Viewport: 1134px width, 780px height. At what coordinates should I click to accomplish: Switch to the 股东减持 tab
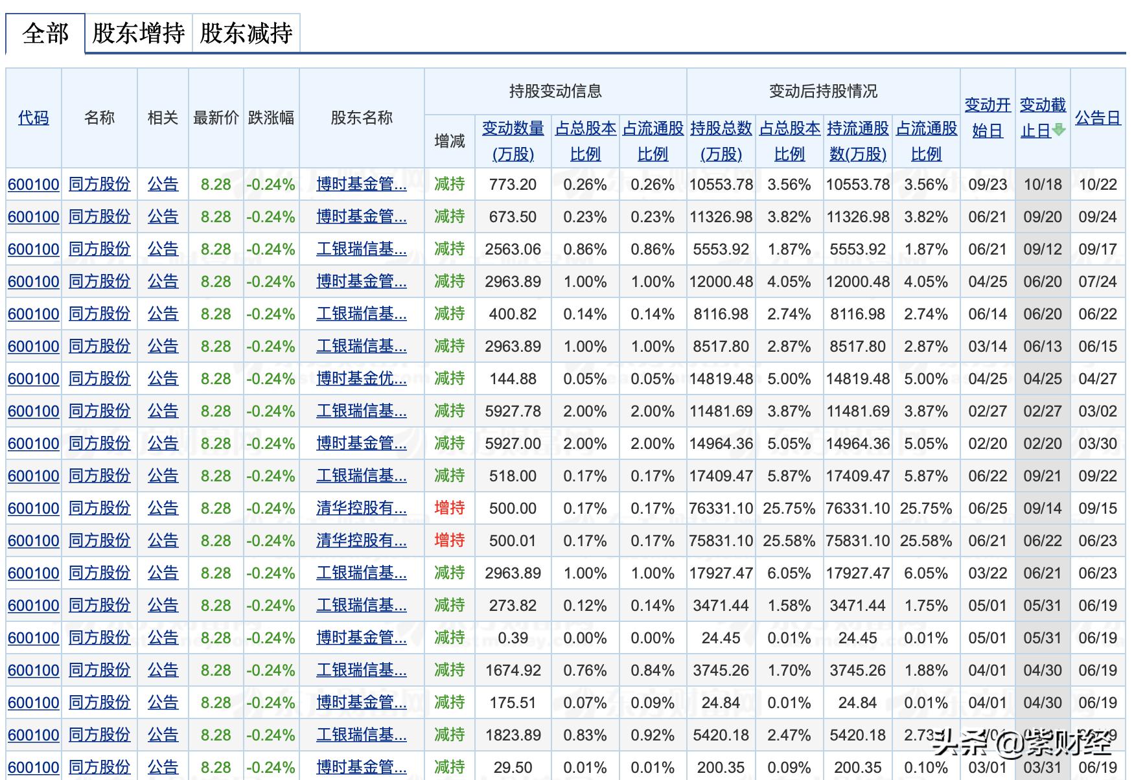coord(247,32)
